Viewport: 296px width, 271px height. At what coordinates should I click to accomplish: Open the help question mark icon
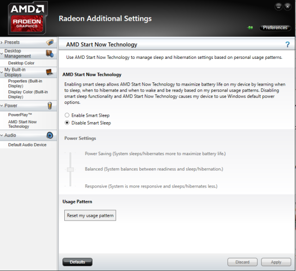(x=287, y=44)
